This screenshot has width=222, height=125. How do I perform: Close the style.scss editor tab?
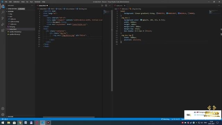tap(125, 6)
